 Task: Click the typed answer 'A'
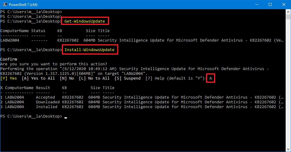click(x=211, y=78)
